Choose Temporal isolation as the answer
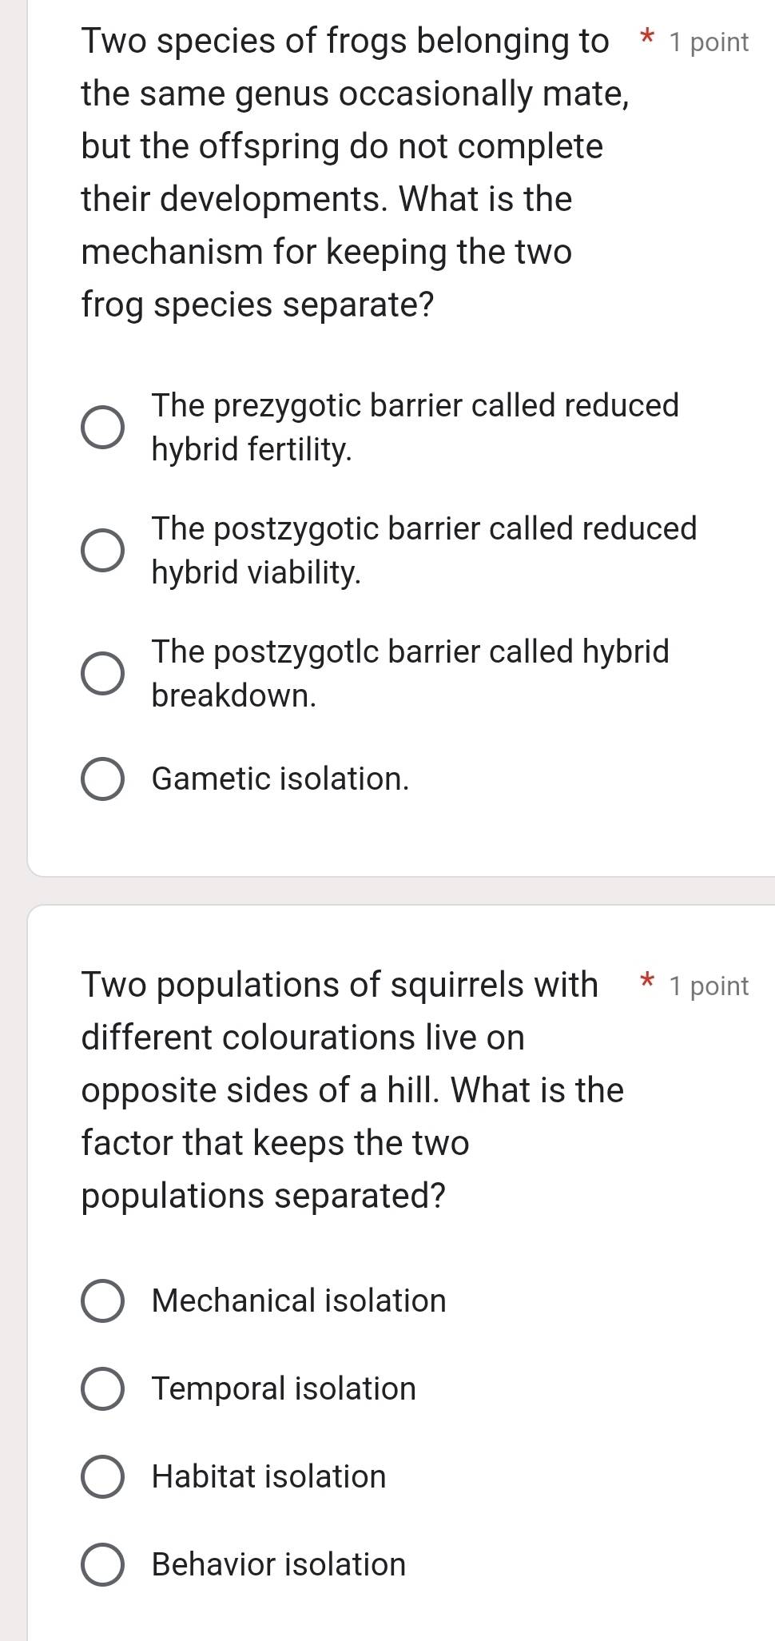The image size is (775, 1641). pyautogui.click(x=102, y=1388)
